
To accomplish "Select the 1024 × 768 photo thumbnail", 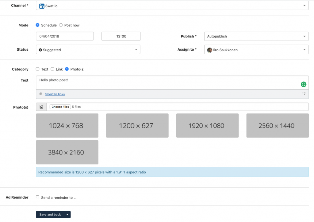I will 67,126.
